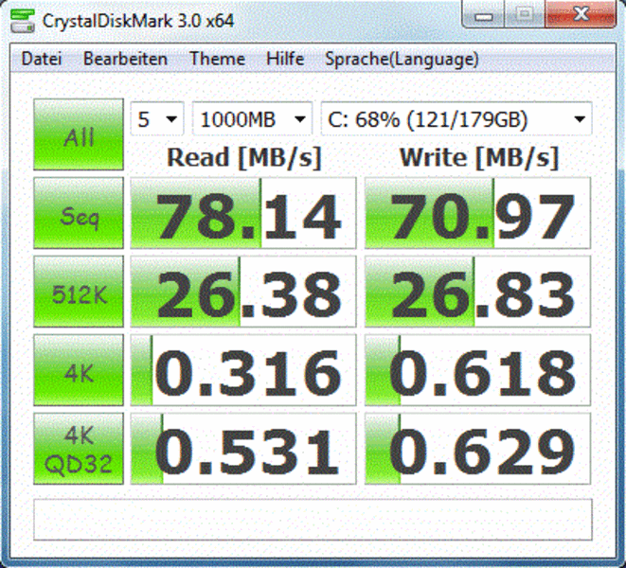Open the Hilfe menu
This screenshot has width=626, height=568.
tap(285, 59)
